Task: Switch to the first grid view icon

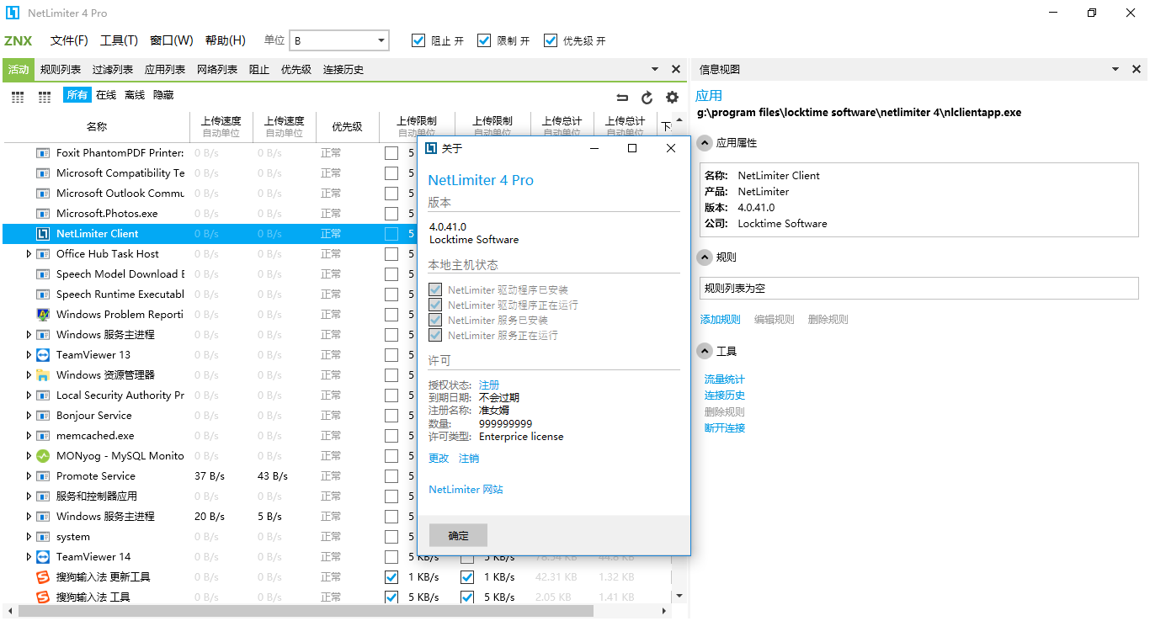Action: coord(18,97)
